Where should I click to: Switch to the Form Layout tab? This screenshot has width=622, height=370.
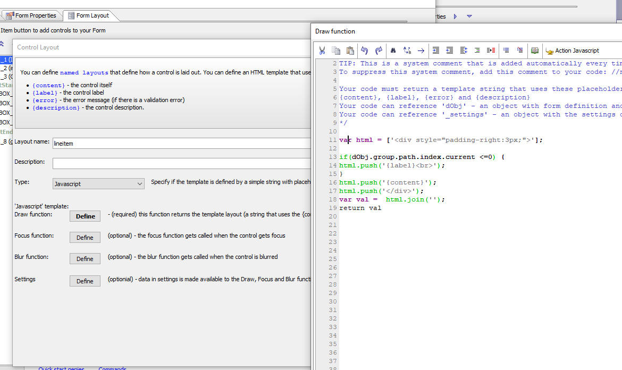click(x=88, y=15)
